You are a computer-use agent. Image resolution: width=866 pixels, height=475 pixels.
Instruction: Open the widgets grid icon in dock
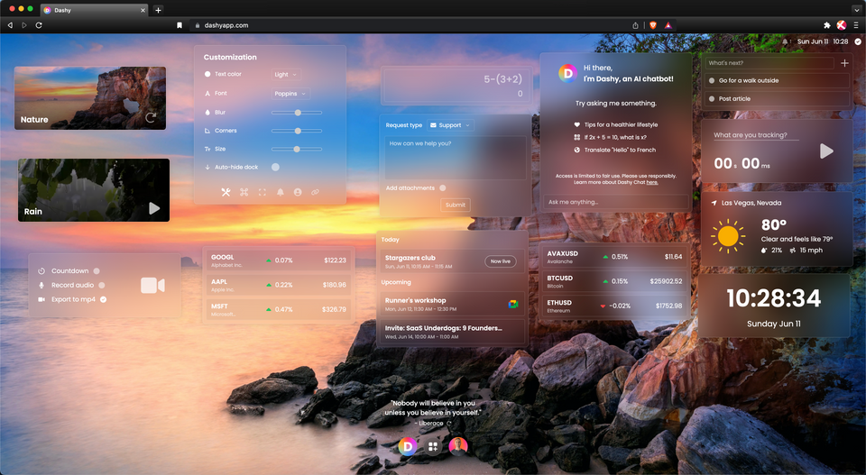pos(433,446)
